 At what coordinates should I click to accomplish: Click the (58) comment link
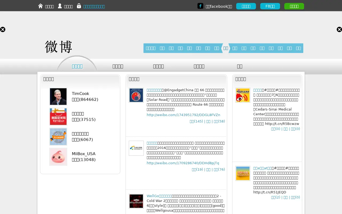(x=219, y=121)
